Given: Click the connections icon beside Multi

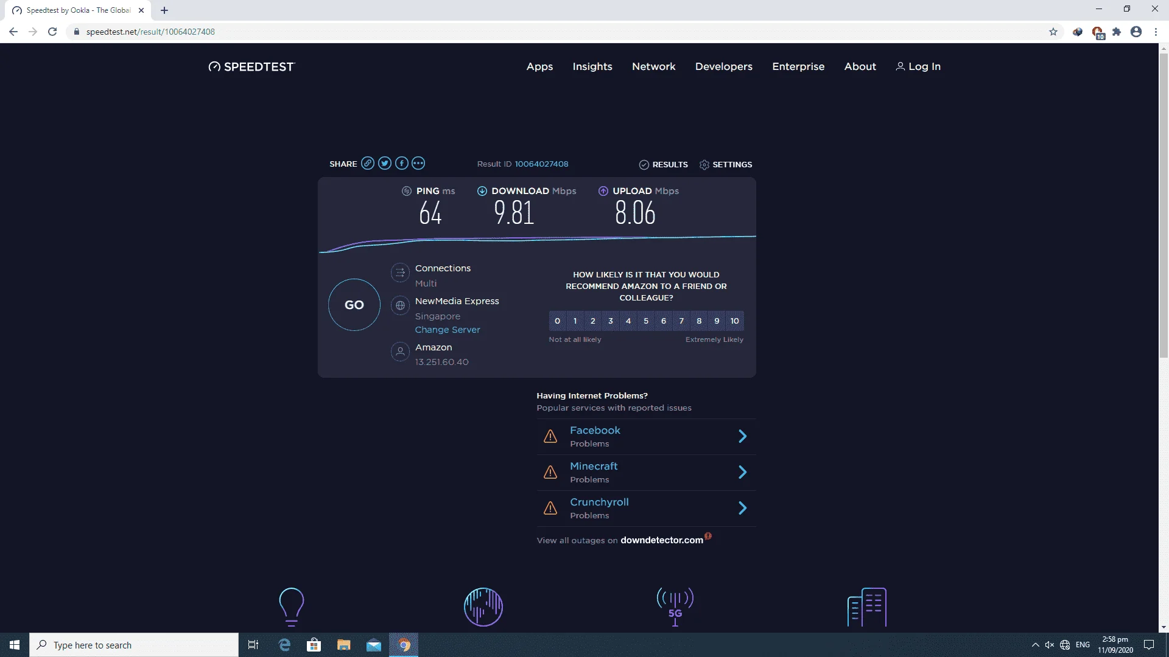Looking at the screenshot, I should point(400,273).
